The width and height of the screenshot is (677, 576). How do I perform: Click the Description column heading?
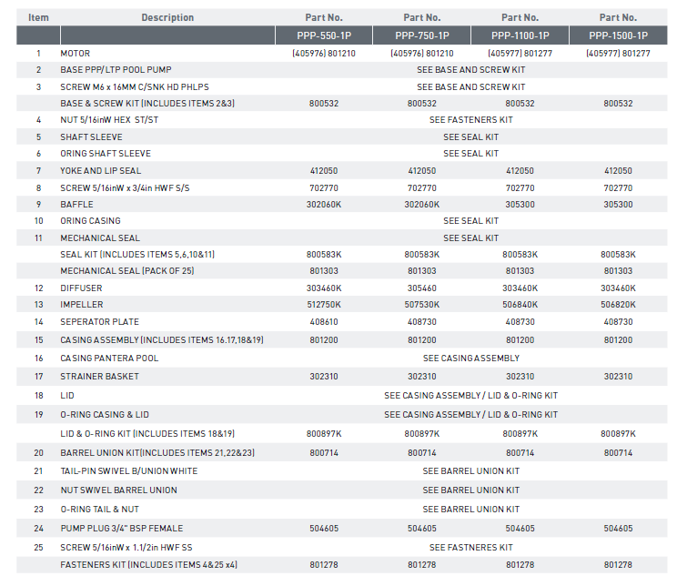pyautogui.click(x=167, y=17)
